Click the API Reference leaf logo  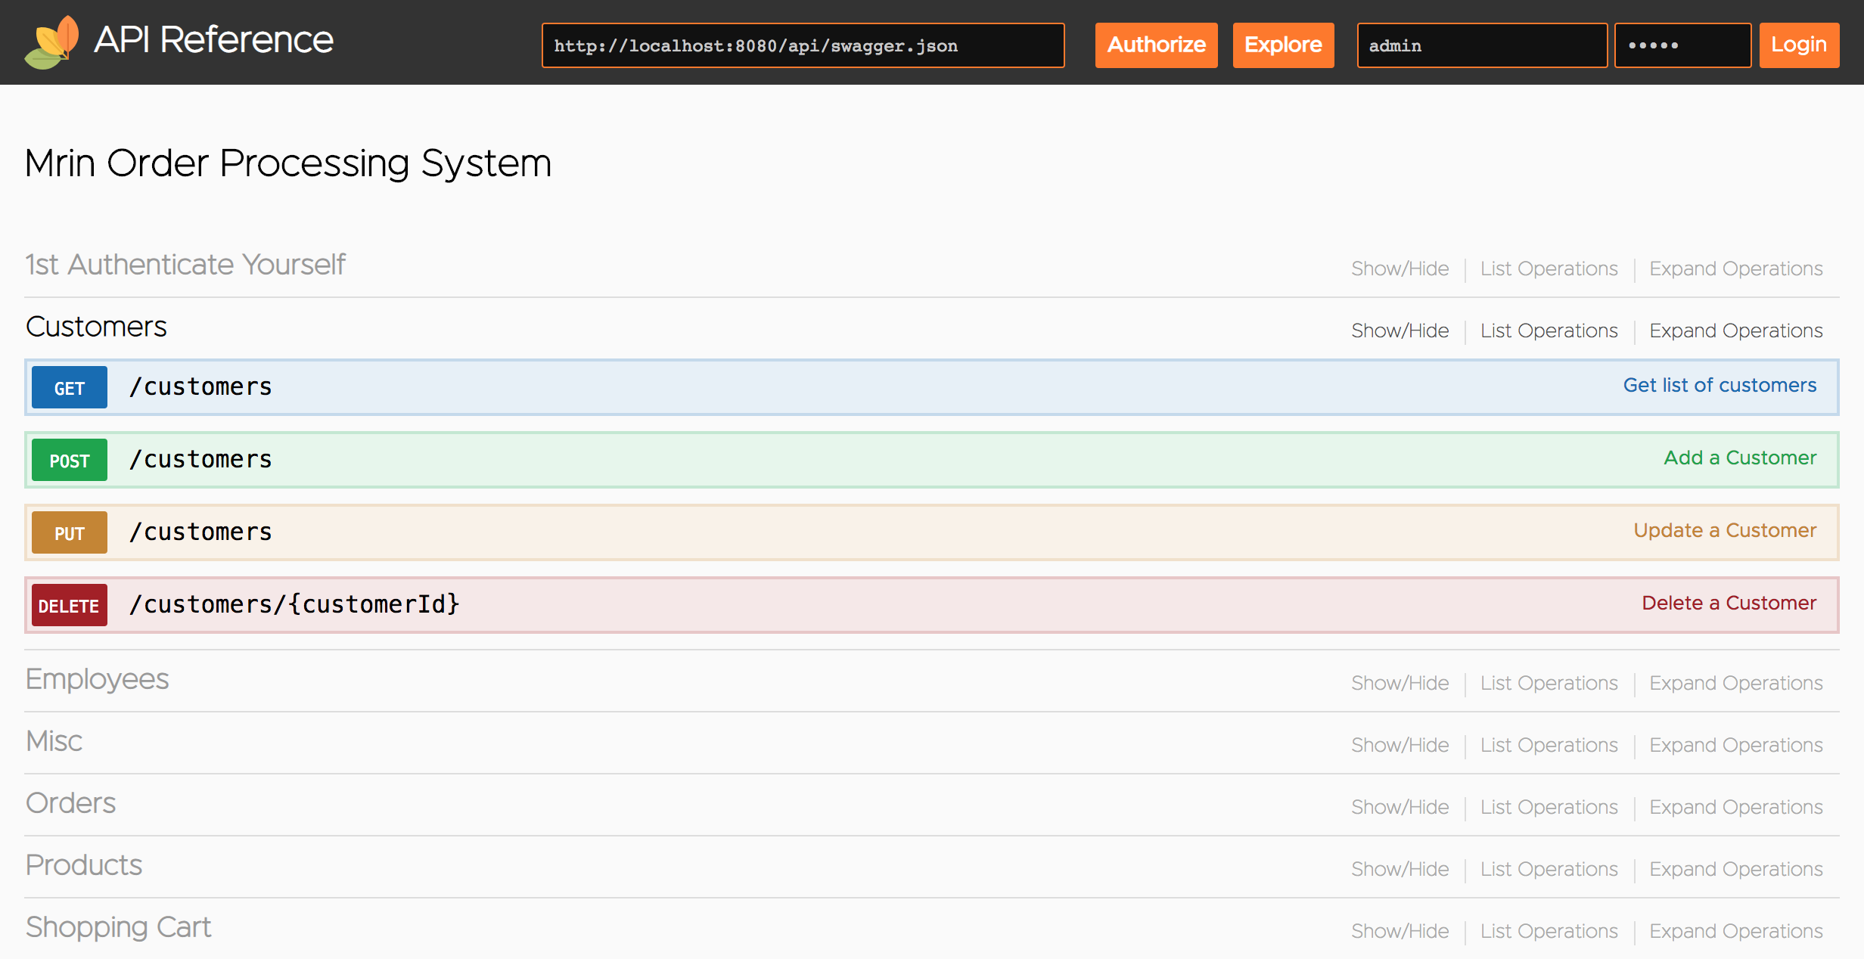pos(51,42)
